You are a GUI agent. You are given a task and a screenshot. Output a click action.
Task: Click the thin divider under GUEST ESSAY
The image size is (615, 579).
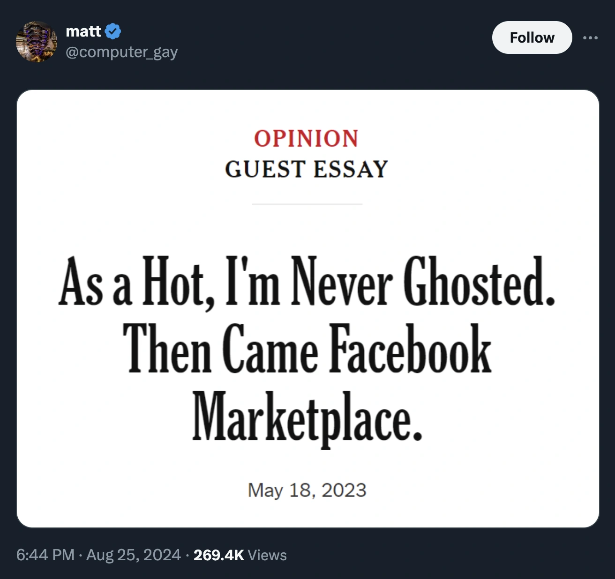pos(307,204)
